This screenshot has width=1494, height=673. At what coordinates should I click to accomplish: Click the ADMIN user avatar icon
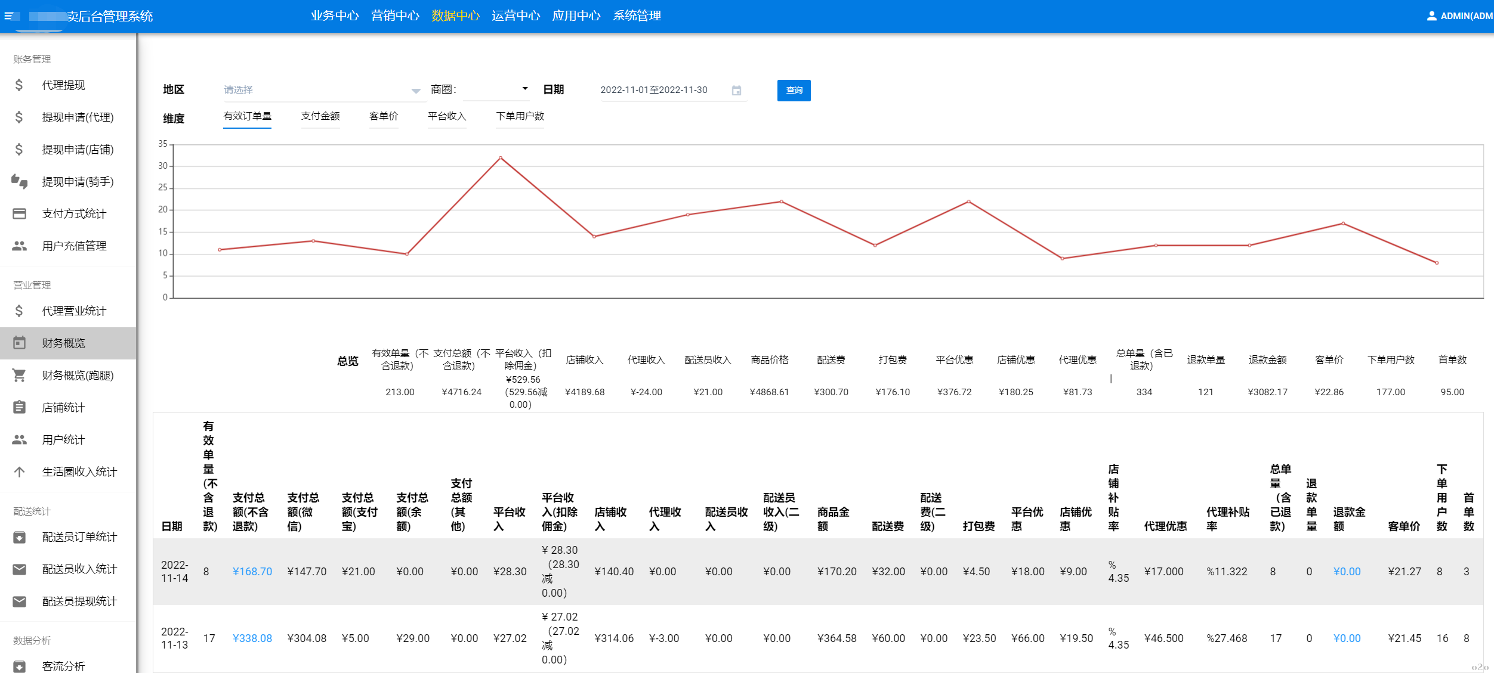(1431, 16)
